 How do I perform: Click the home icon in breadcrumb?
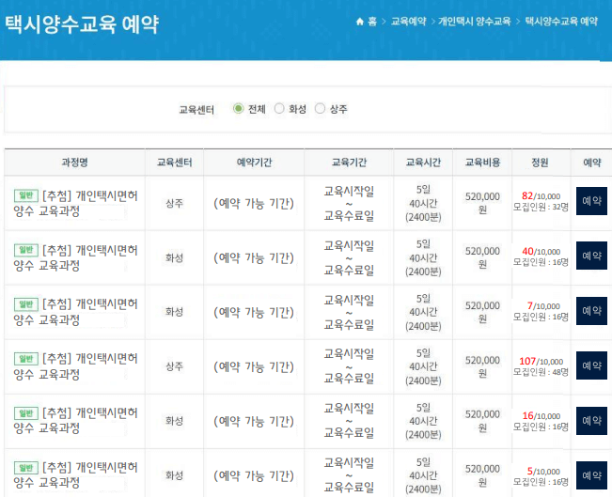tap(360, 22)
